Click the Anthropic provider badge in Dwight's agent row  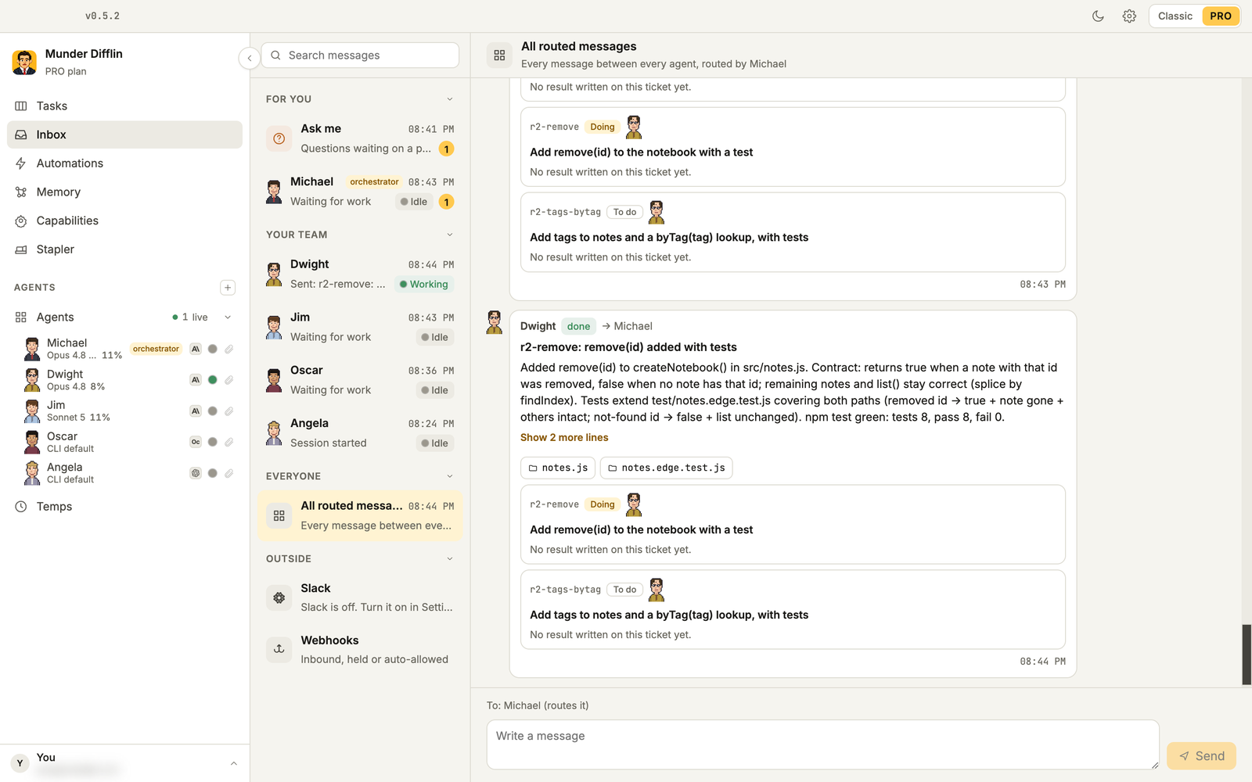tap(196, 380)
